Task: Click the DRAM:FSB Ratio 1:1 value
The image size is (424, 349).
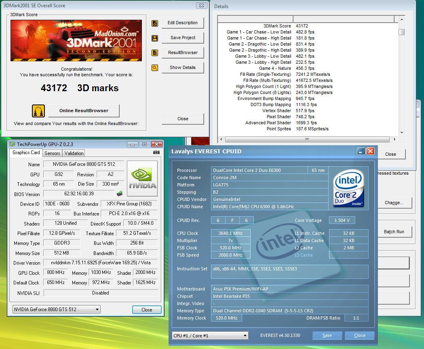Action: [356, 318]
